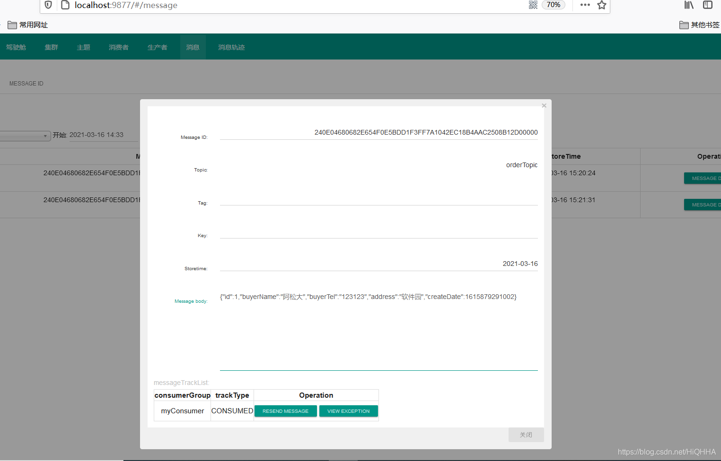This screenshot has height=461, width=721.
Task: Open the 主题 nav tab
Action: [84, 47]
